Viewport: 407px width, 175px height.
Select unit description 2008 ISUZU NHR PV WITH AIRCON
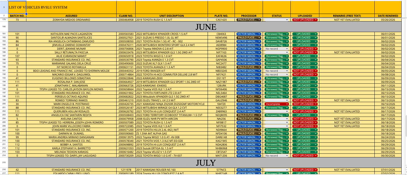pyautogui.click(x=172, y=119)
